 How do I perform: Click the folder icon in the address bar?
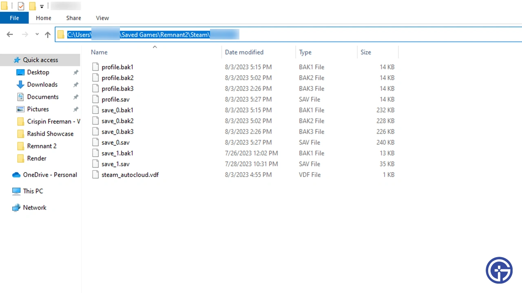point(61,35)
